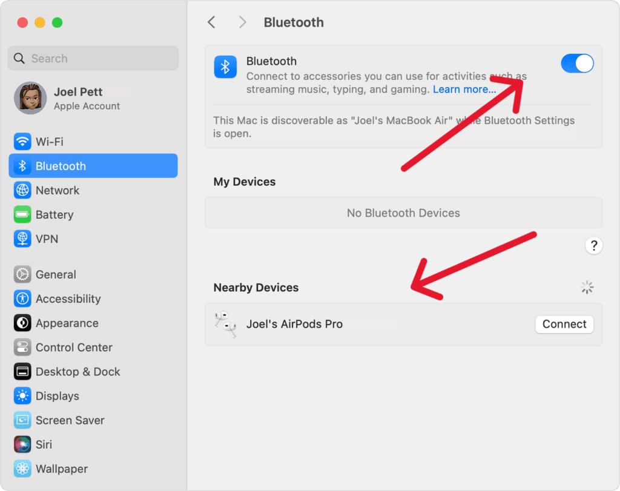Open Control Center settings icon

pos(22,348)
